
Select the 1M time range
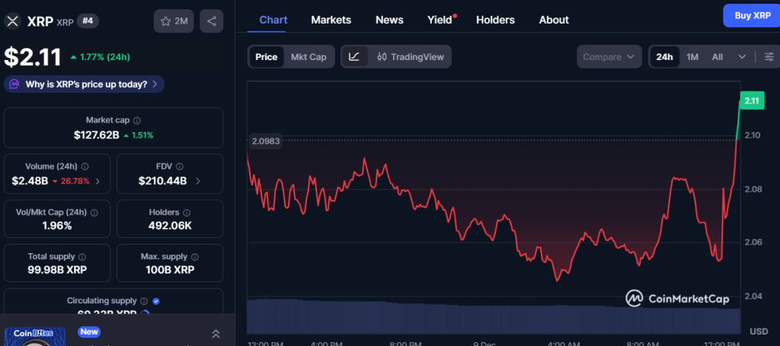point(692,57)
